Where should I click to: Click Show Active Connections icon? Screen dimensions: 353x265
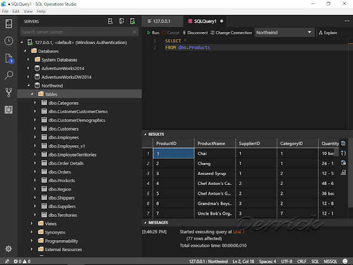[x=132, y=21]
